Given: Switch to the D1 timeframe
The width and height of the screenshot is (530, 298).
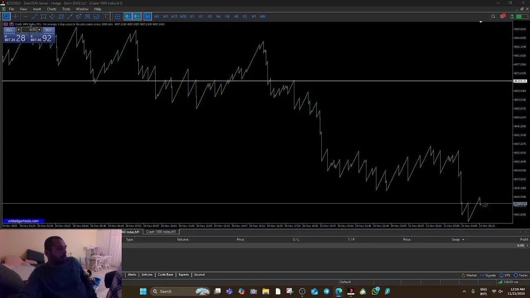Looking at the screenshot, I should 245,17.
